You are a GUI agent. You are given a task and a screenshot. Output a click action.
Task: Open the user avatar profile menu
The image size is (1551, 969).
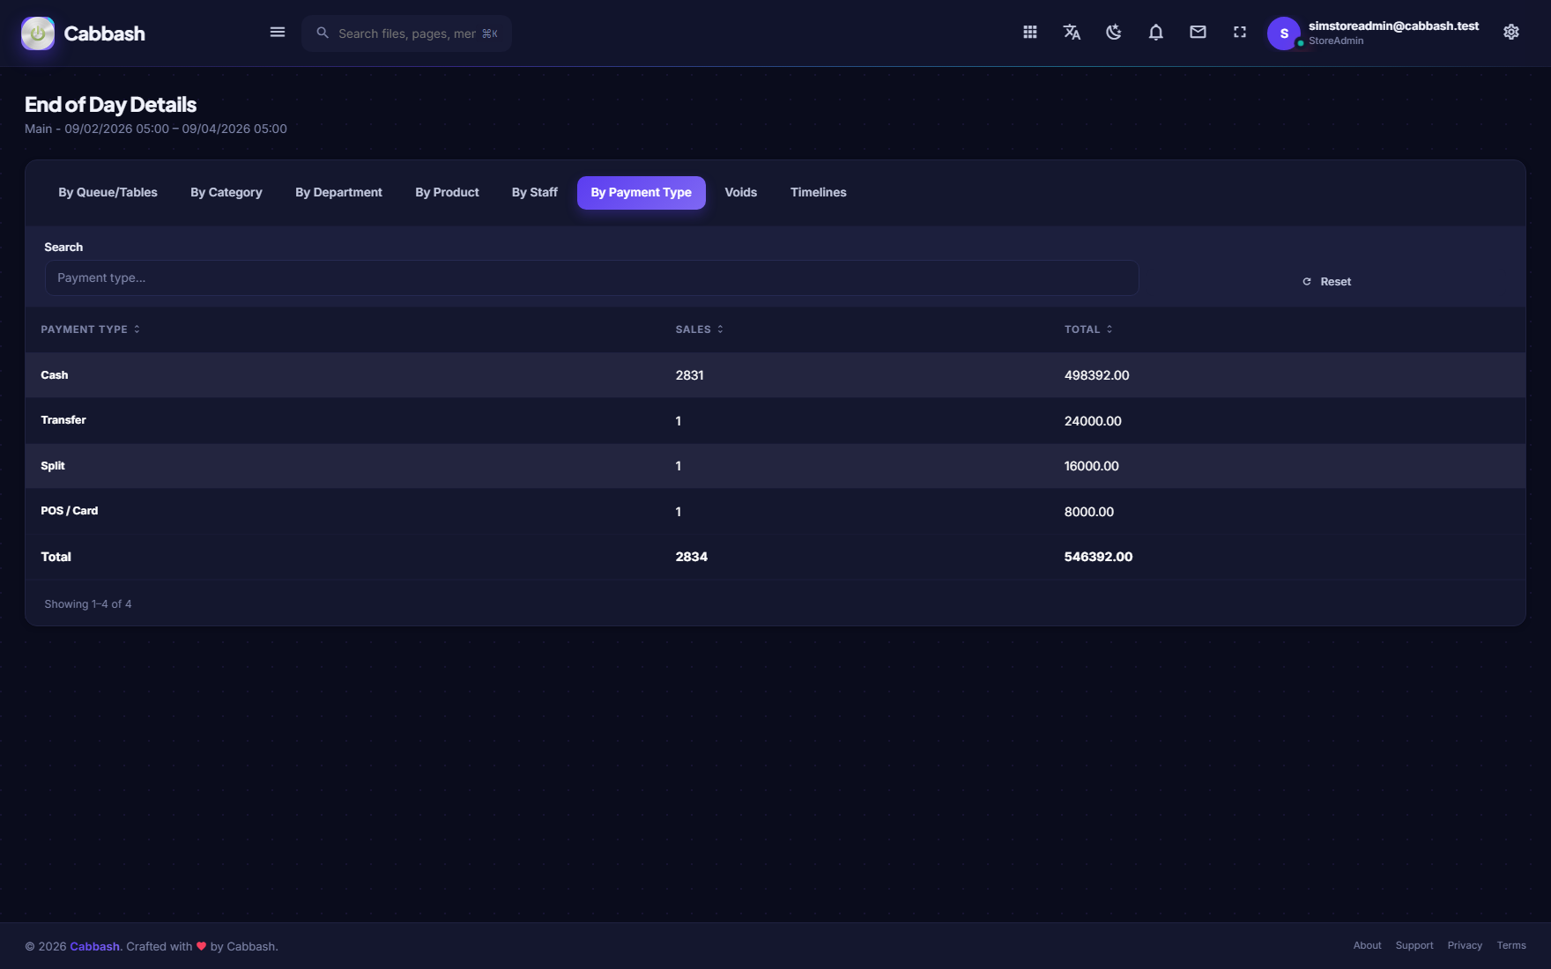(x=1284, y=33)
